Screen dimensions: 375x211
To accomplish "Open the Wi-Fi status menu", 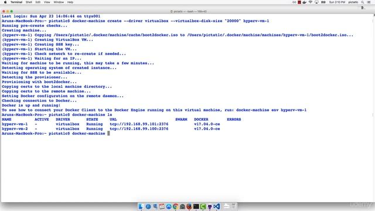I will click(x=311, y=2).
